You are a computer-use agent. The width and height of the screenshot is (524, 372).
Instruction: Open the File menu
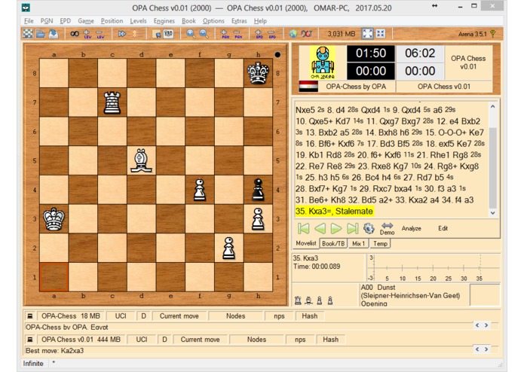coord(29,20)
